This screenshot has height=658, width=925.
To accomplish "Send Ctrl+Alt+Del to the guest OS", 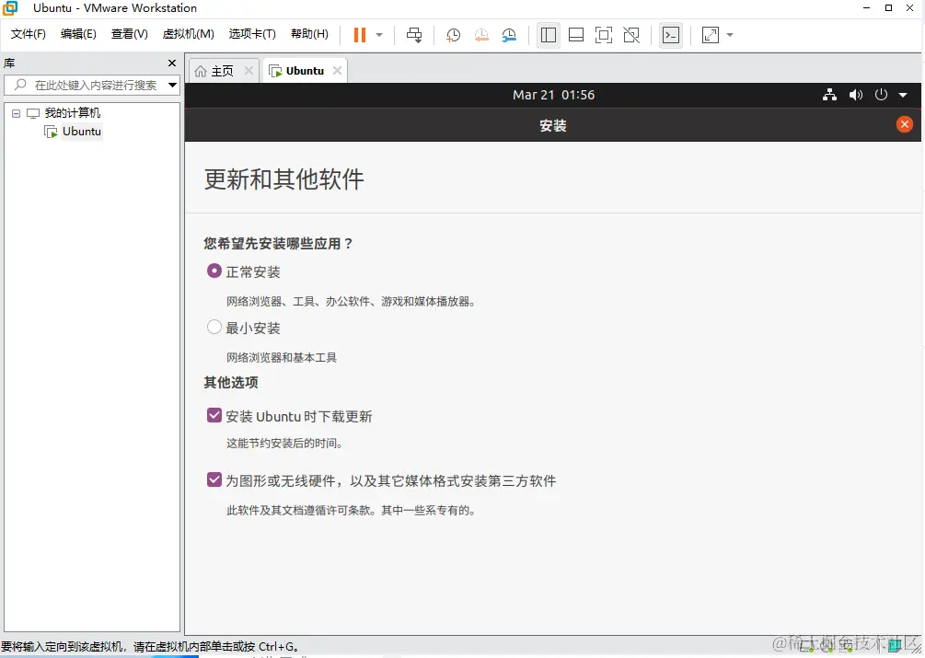I will coord(413,35).
